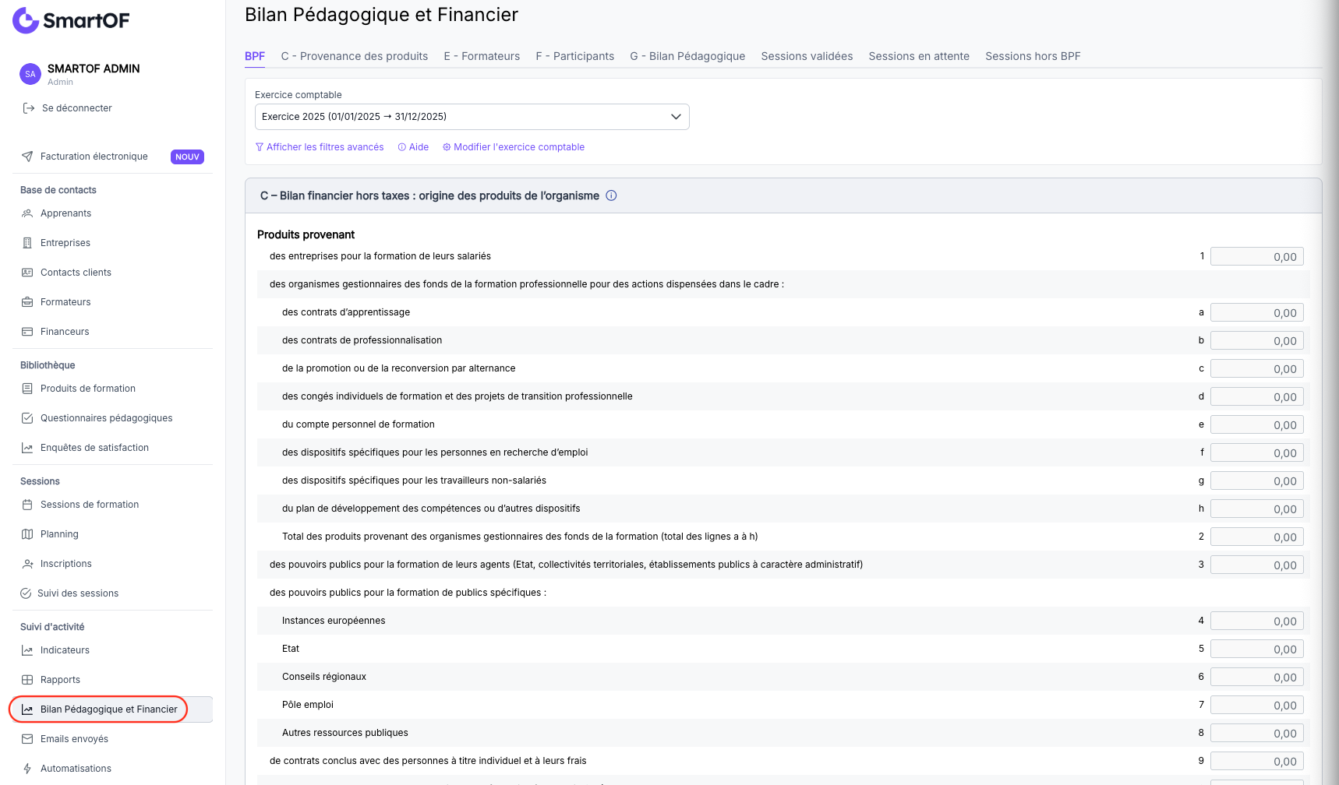
Task: Click the NOUV badge
Action: coord(187,157)
